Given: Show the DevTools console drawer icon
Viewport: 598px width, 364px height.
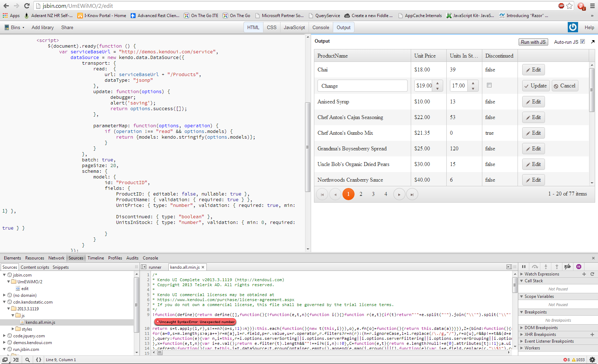Looking at the screenshot, I should coord(16,360).
